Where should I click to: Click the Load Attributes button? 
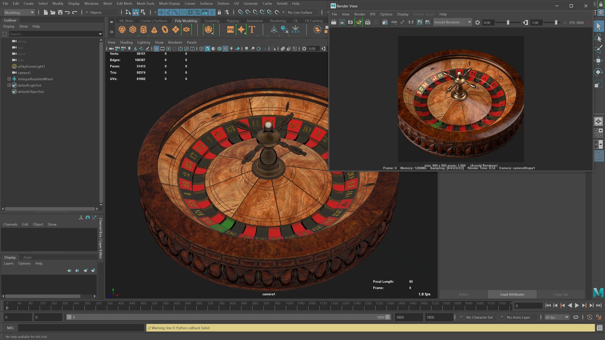[512, 294]
